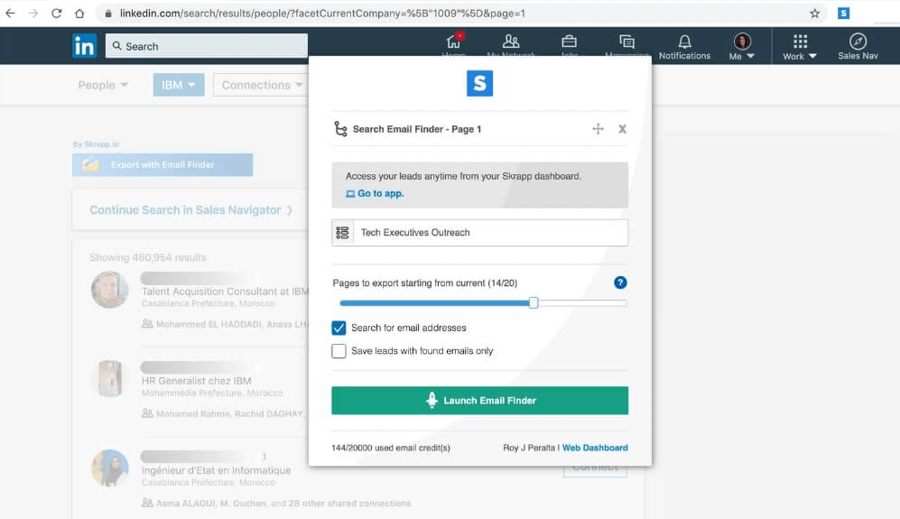
Task: Click the move crosshair icon in popup
Action: pos(598,129)
